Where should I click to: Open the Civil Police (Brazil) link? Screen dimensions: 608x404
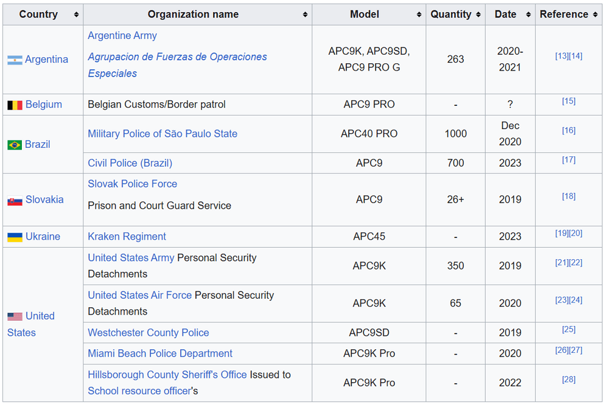click(130, 163)
